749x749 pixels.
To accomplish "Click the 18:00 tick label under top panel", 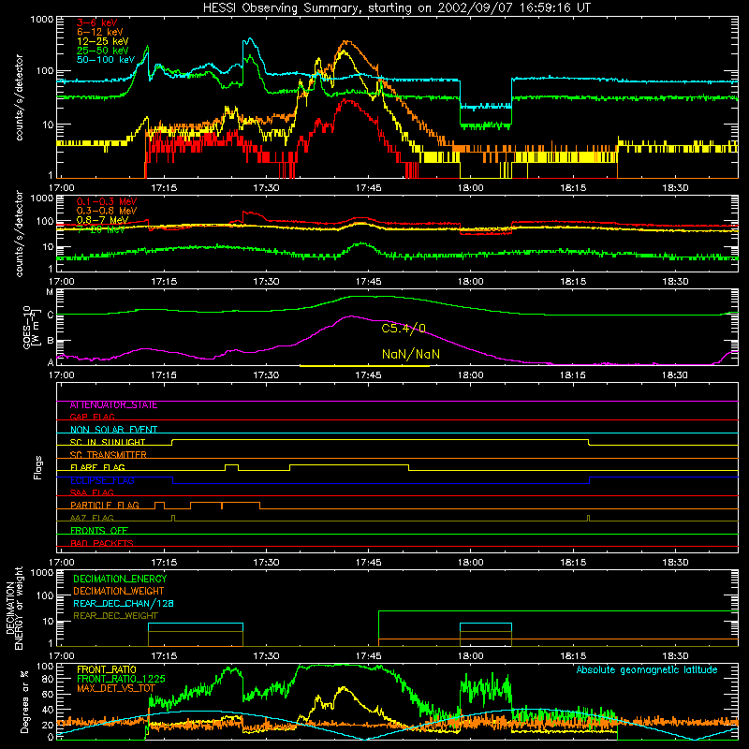I will [x=471, y=188].
